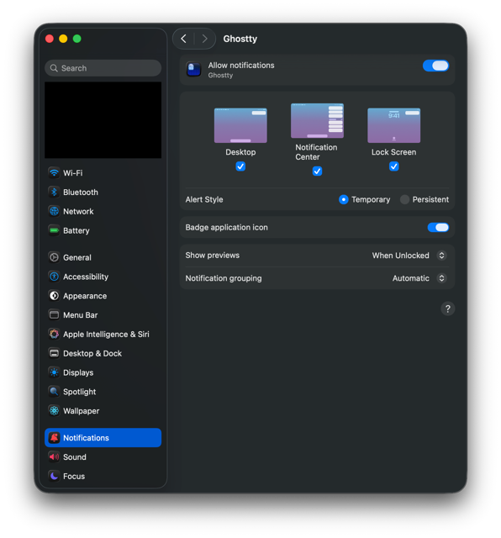
Task: Disable Badge application icon toggle
Action: (x=438, y=227)
